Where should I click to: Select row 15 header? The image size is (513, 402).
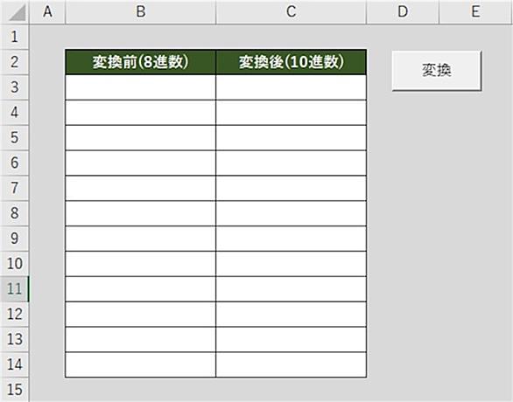pyautogui.click(x=14, y=390)
